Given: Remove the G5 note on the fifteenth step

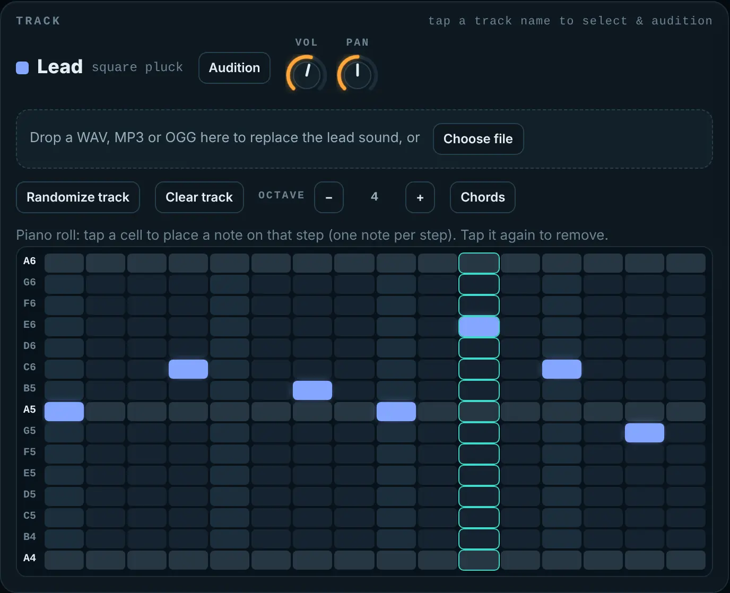Looking at the screenshot, I should 645,433.
